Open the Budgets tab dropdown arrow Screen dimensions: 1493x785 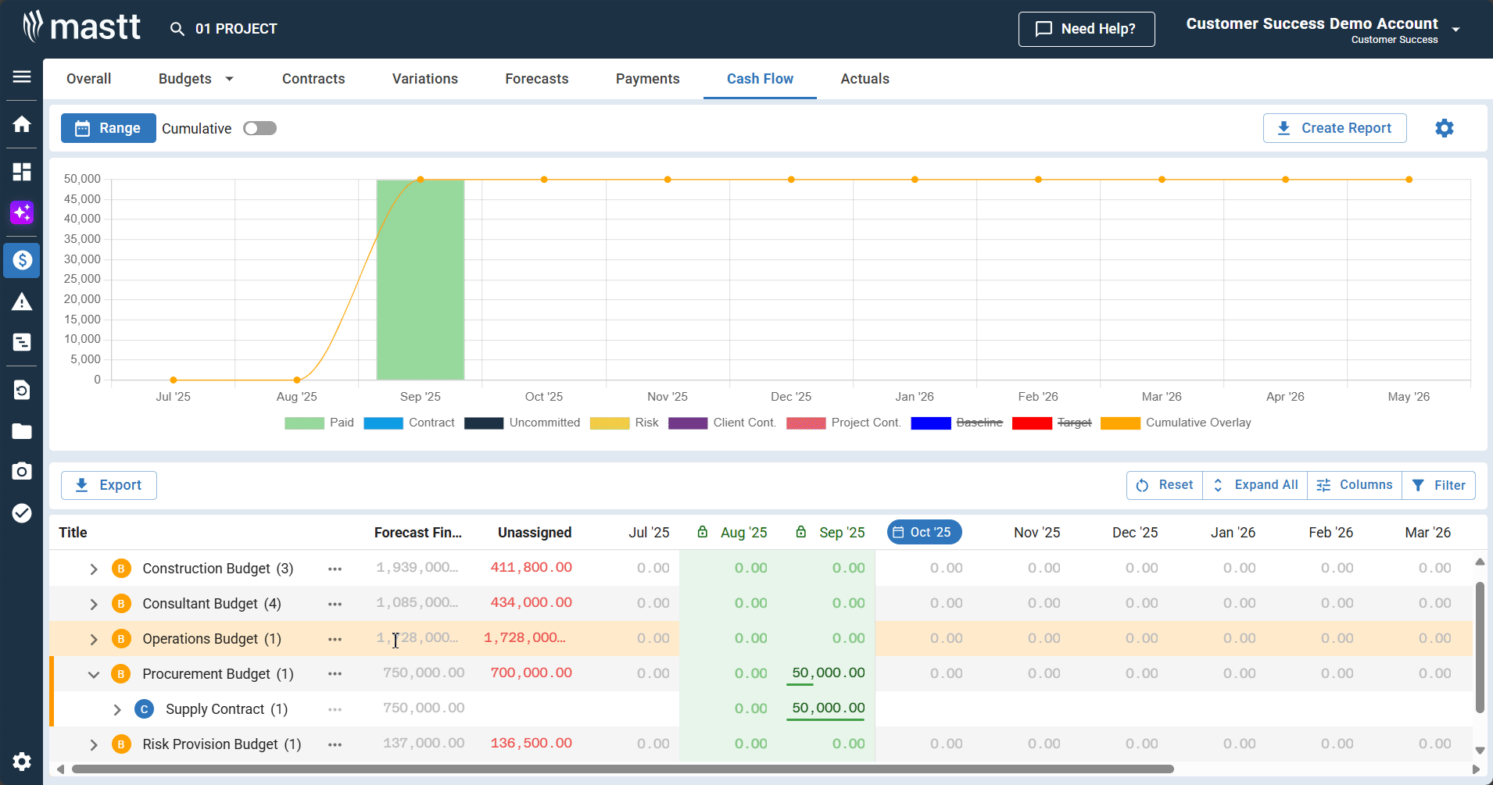click(x=229, y=79)
